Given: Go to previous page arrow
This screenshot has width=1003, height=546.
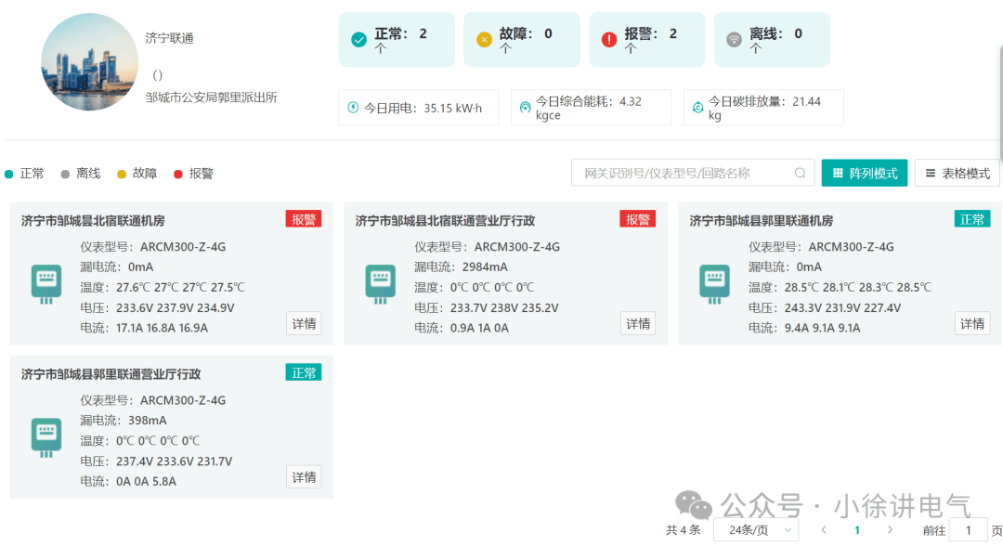Looking at the screenshot, I should point(824,530).
